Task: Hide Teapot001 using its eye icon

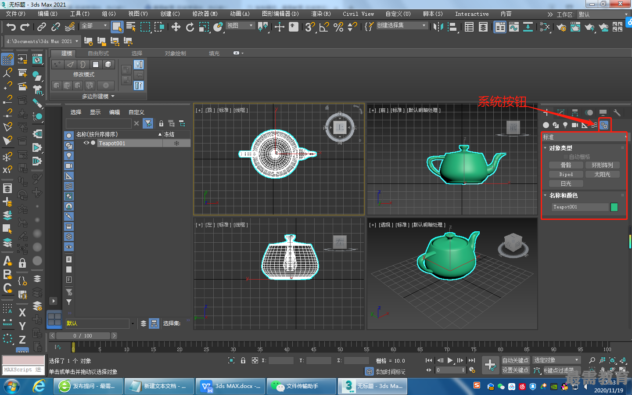Action: click(86, 143)
